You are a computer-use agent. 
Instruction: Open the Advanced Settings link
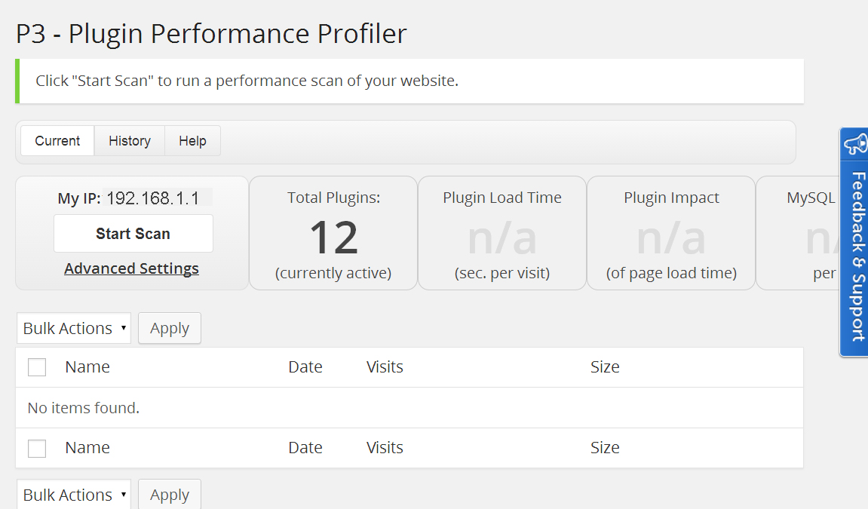tap(131, 268)
